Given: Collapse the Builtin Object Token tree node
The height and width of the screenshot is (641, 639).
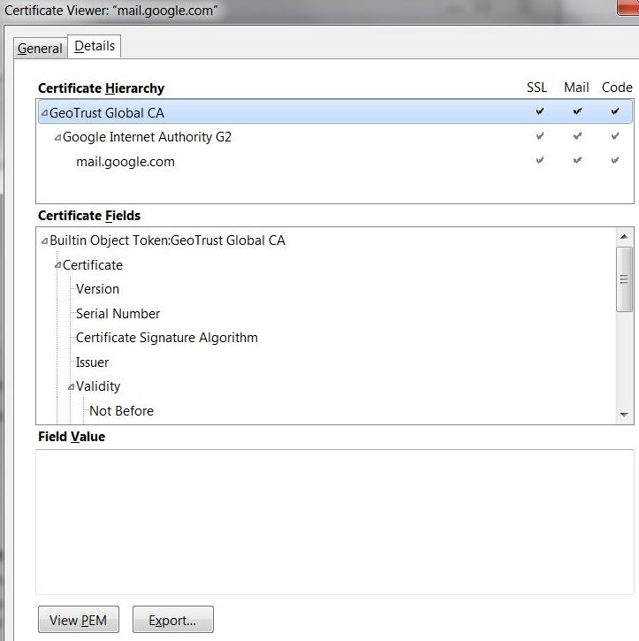Looking at the screenshot, I should pos(44,241).
